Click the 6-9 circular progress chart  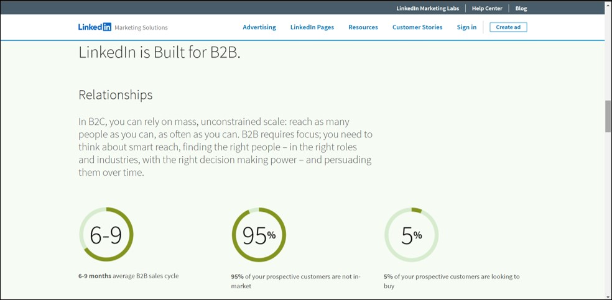[x=106, y=235]
